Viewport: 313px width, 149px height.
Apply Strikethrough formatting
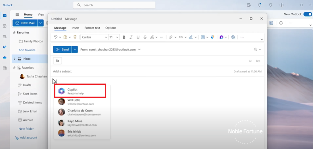145,37
